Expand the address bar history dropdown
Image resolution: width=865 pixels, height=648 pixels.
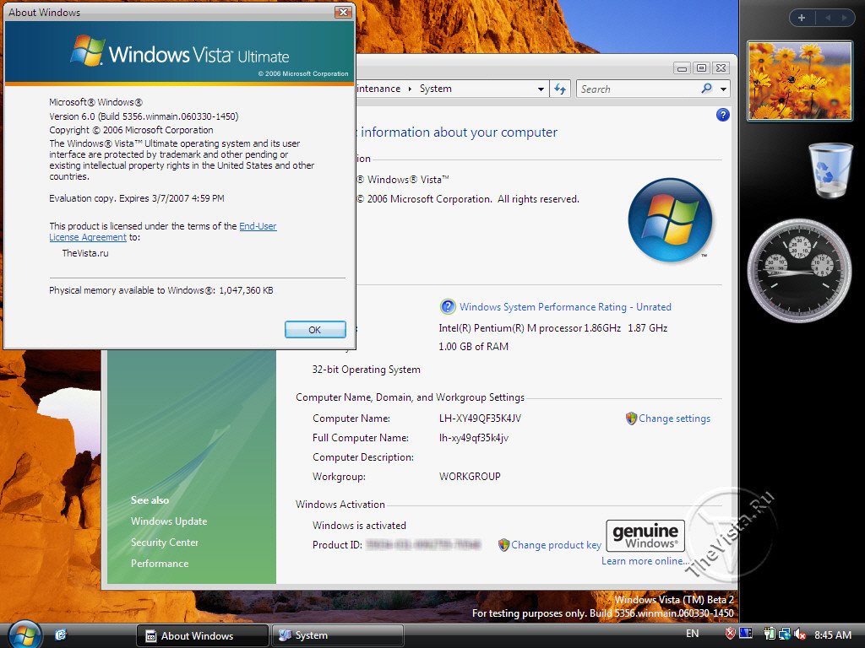pos(541,89)
